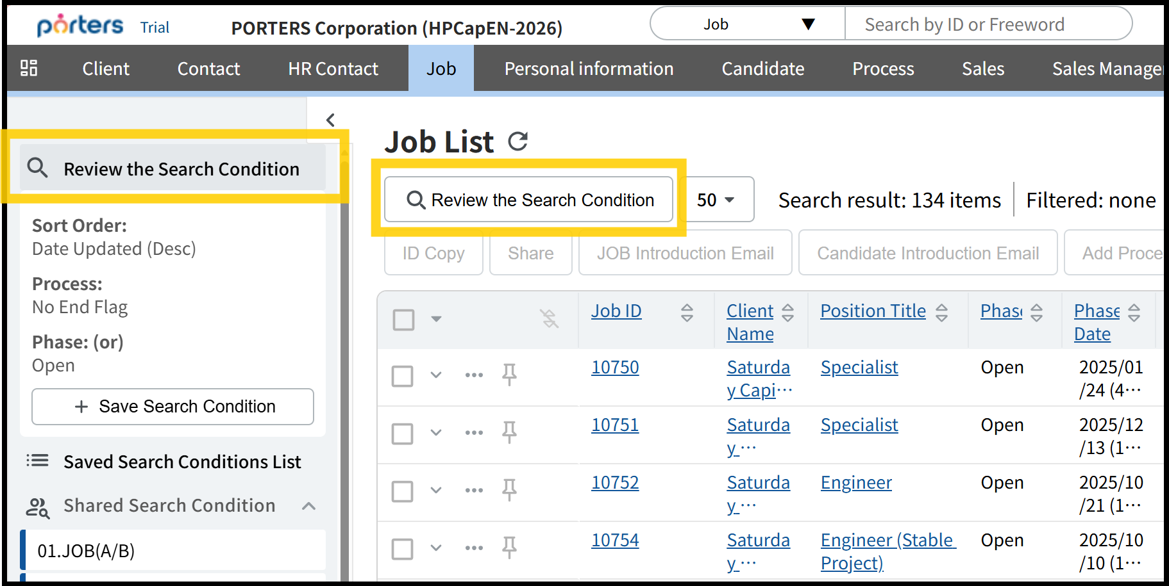Collapse the side panel with left chevron

pos(330,120)
